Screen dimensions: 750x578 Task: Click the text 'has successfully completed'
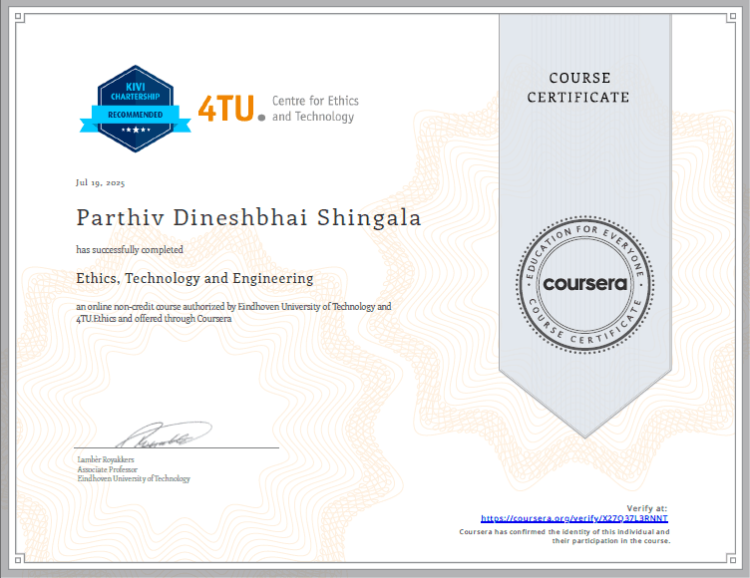click(x=130, y=249)
